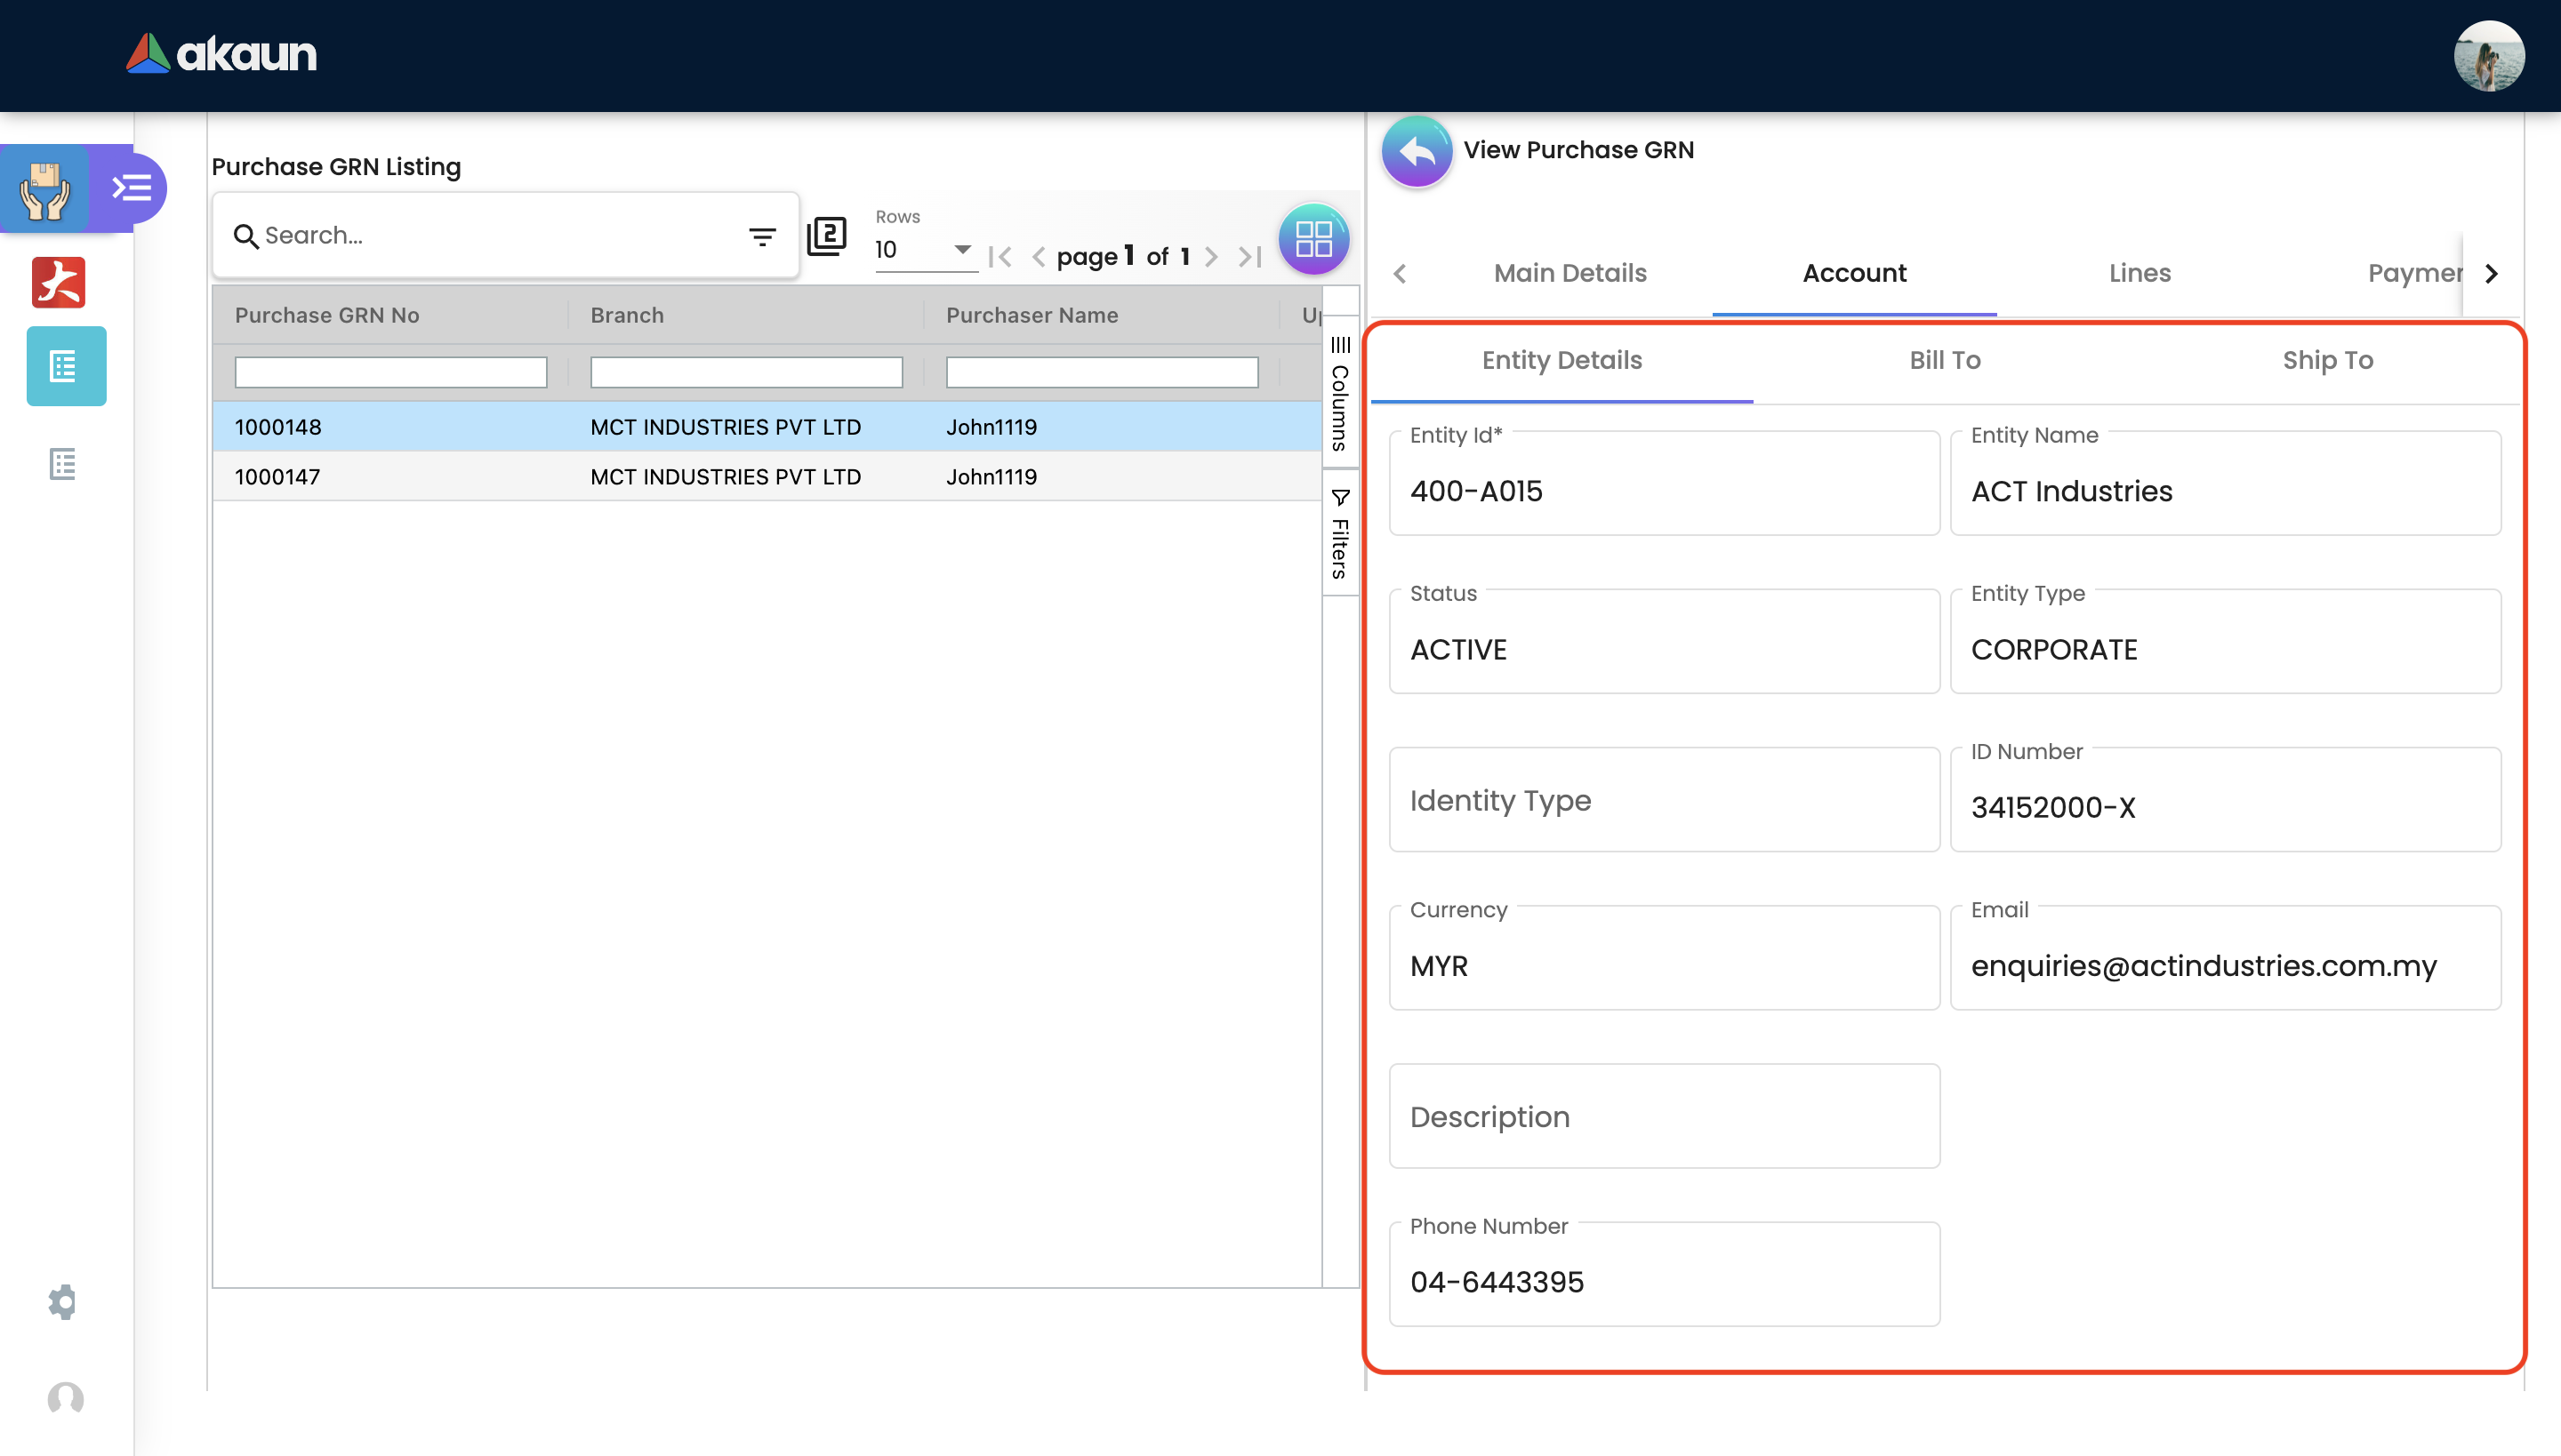Click the grey document list sidebar icon

pos(62,464)
